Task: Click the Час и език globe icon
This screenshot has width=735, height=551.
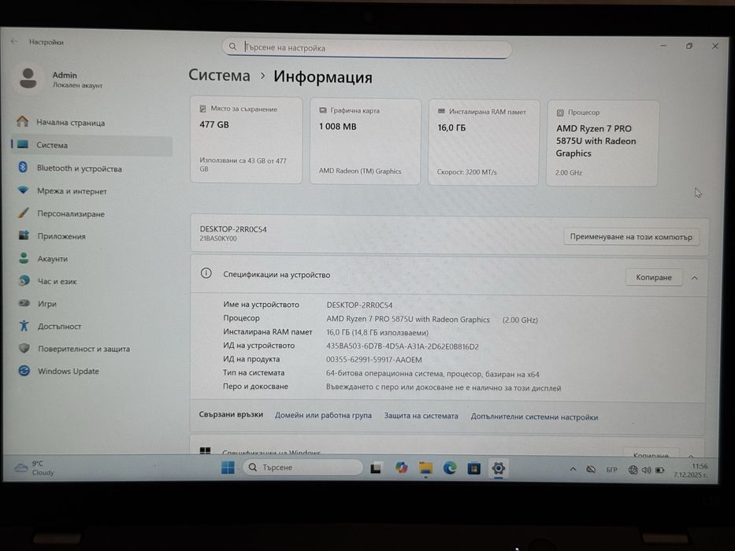Action: 24,281
